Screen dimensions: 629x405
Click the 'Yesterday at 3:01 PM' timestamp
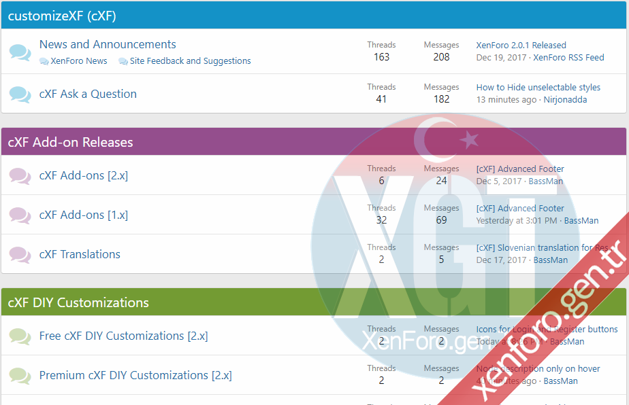click(517, 220)
